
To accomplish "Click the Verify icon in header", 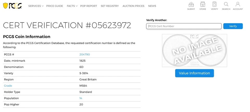I will pos(214,6).
